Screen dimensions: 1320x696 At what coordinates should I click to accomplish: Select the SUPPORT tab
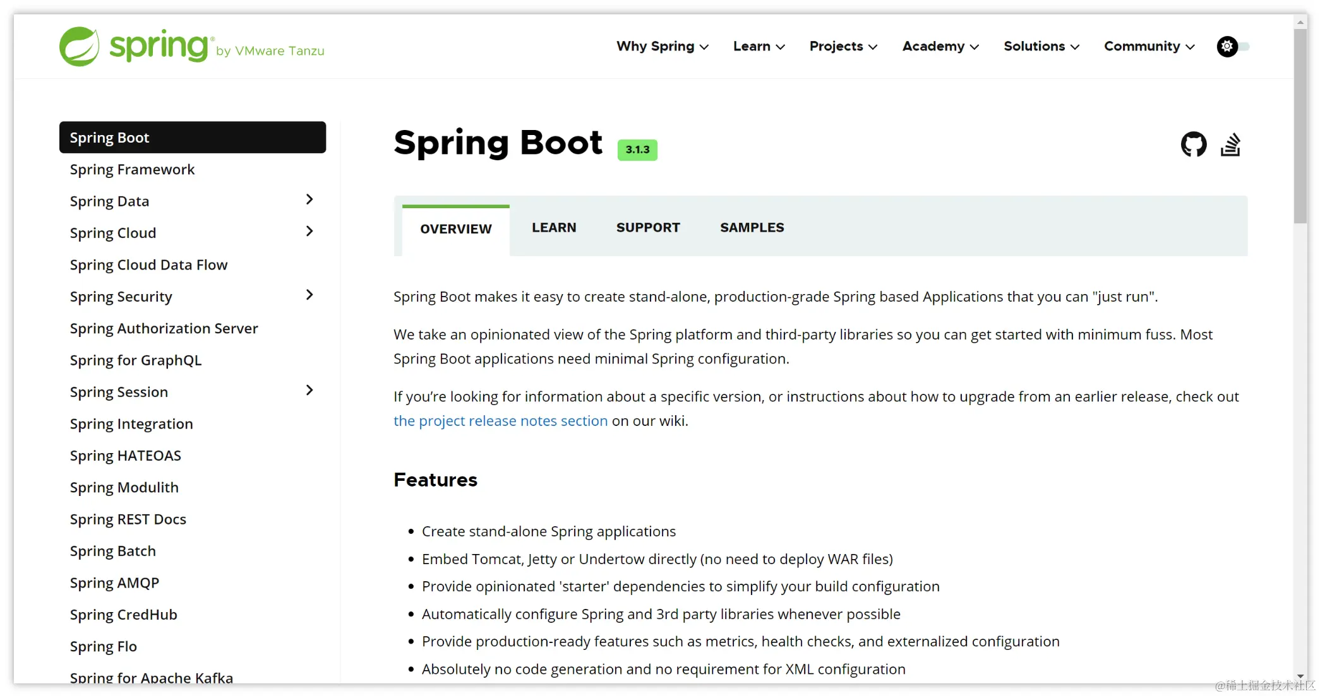pyautogui.click(x=647, y=227)
